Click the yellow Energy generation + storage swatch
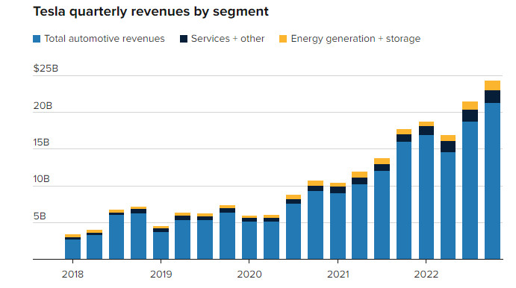This screenshot has height=288, width=516. [x=283, y=39]
